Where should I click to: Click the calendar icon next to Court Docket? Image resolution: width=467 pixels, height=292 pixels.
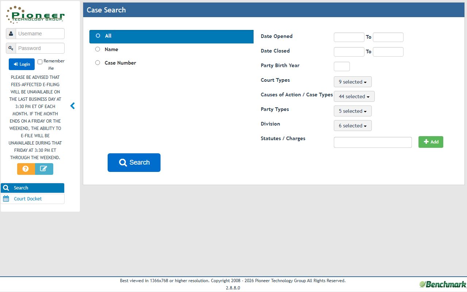[6, 199]
